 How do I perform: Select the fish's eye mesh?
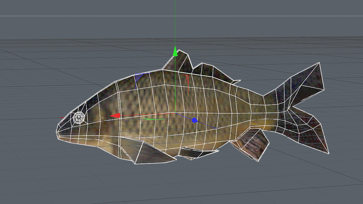coord(79,117)
